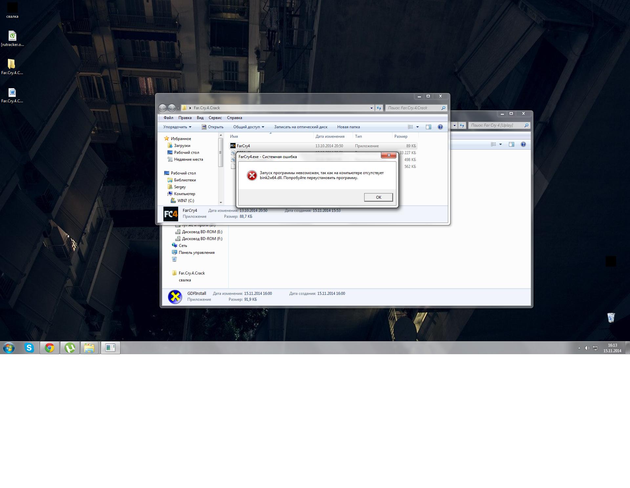Create a Новая папка

tap(348, 127)
